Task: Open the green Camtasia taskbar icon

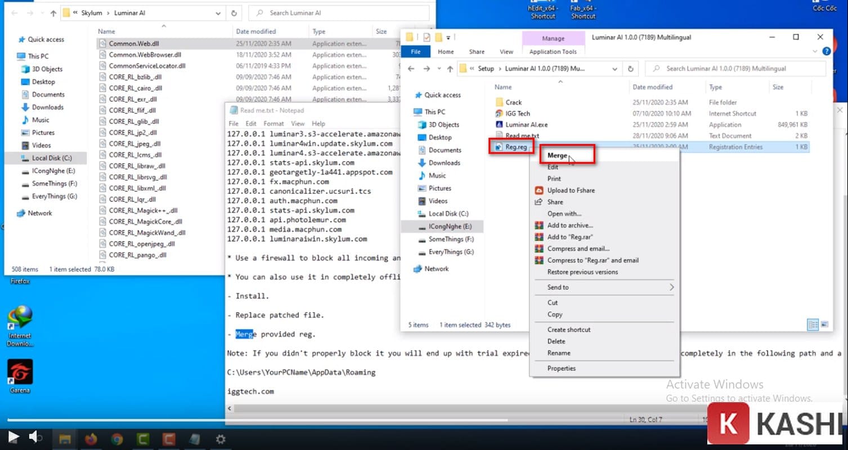Action: click(x=143, y=439)
